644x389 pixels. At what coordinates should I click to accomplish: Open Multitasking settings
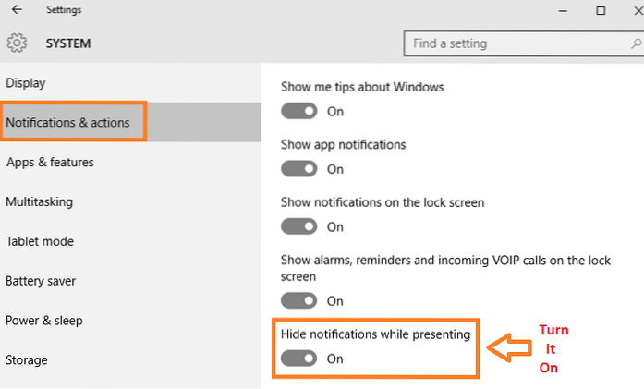(40, 202)
